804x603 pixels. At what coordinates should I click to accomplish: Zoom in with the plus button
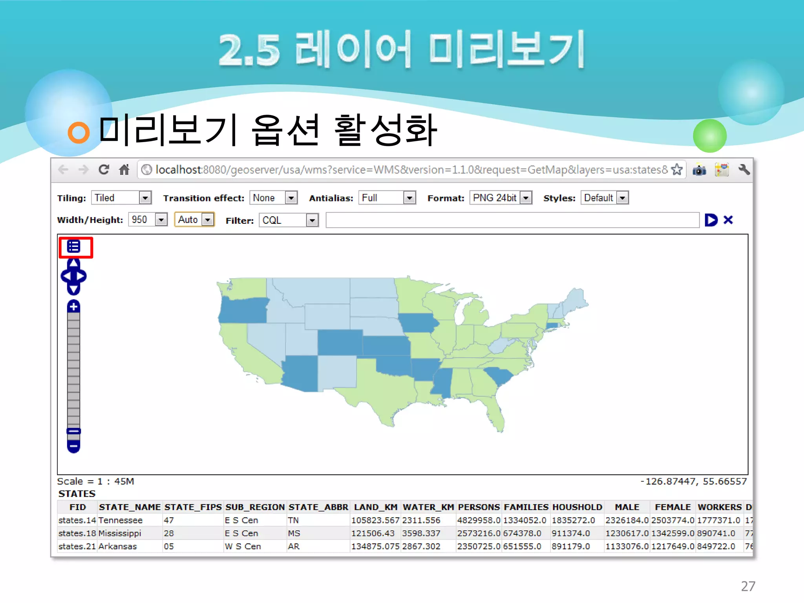click(x=73, y=306)
